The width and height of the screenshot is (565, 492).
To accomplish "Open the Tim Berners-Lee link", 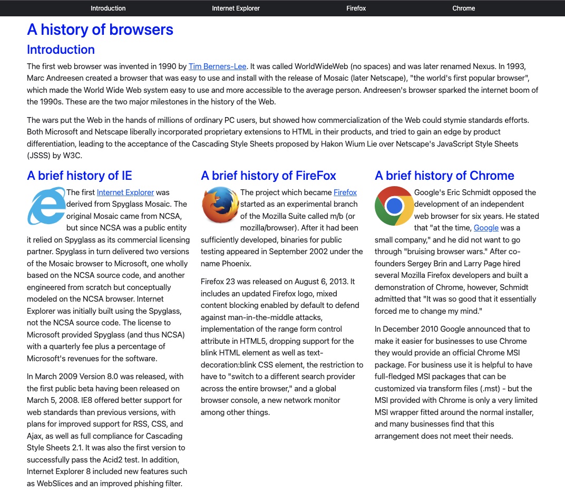I will pos(217,66).
